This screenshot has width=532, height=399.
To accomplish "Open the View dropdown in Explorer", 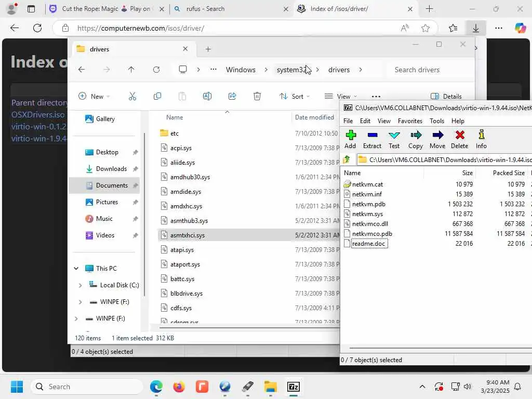I will (x=341, y=96).
